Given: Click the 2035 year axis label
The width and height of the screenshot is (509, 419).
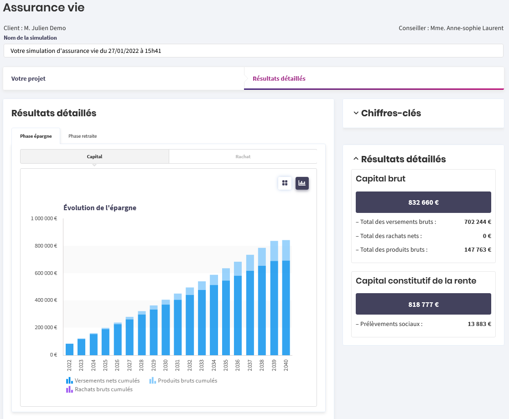Looking at the screenshot, I should (x=226, y=365).
